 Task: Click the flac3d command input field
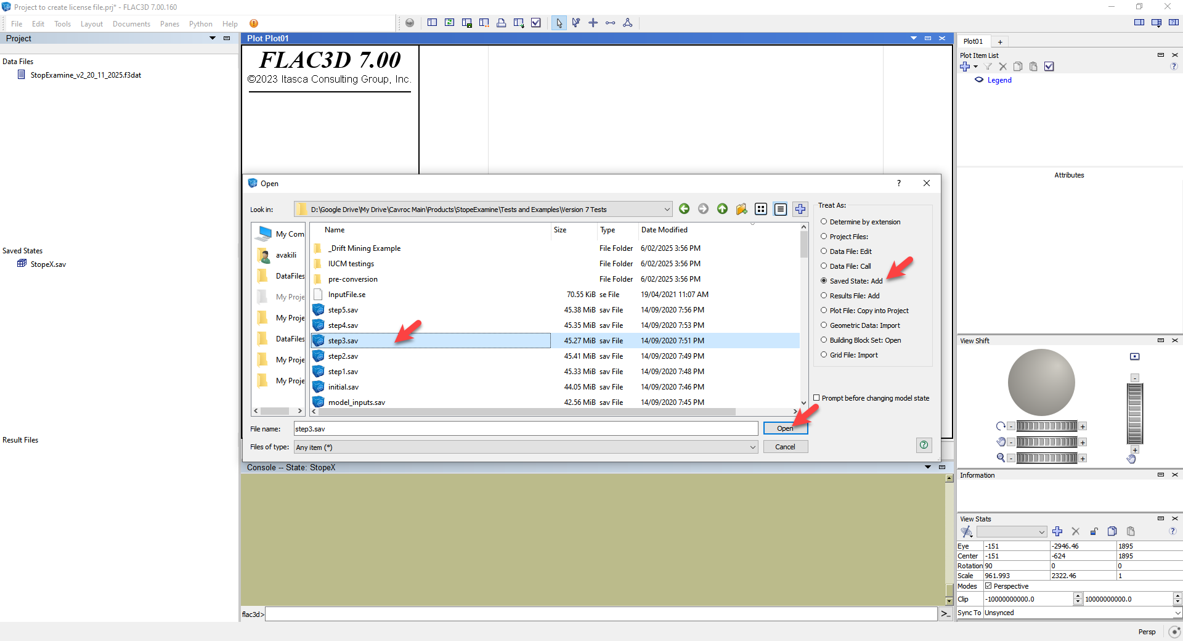point(601,614)
